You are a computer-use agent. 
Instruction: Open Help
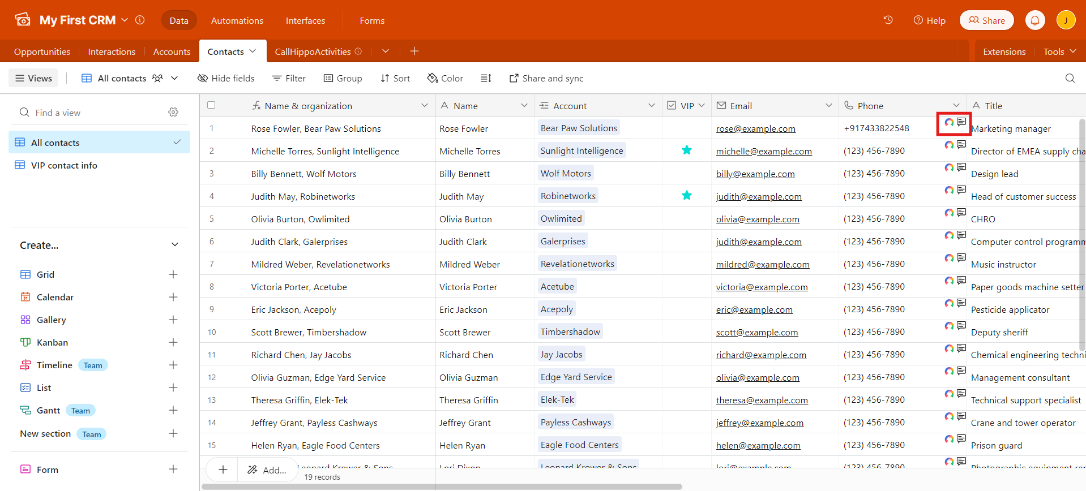pos(929,20)
